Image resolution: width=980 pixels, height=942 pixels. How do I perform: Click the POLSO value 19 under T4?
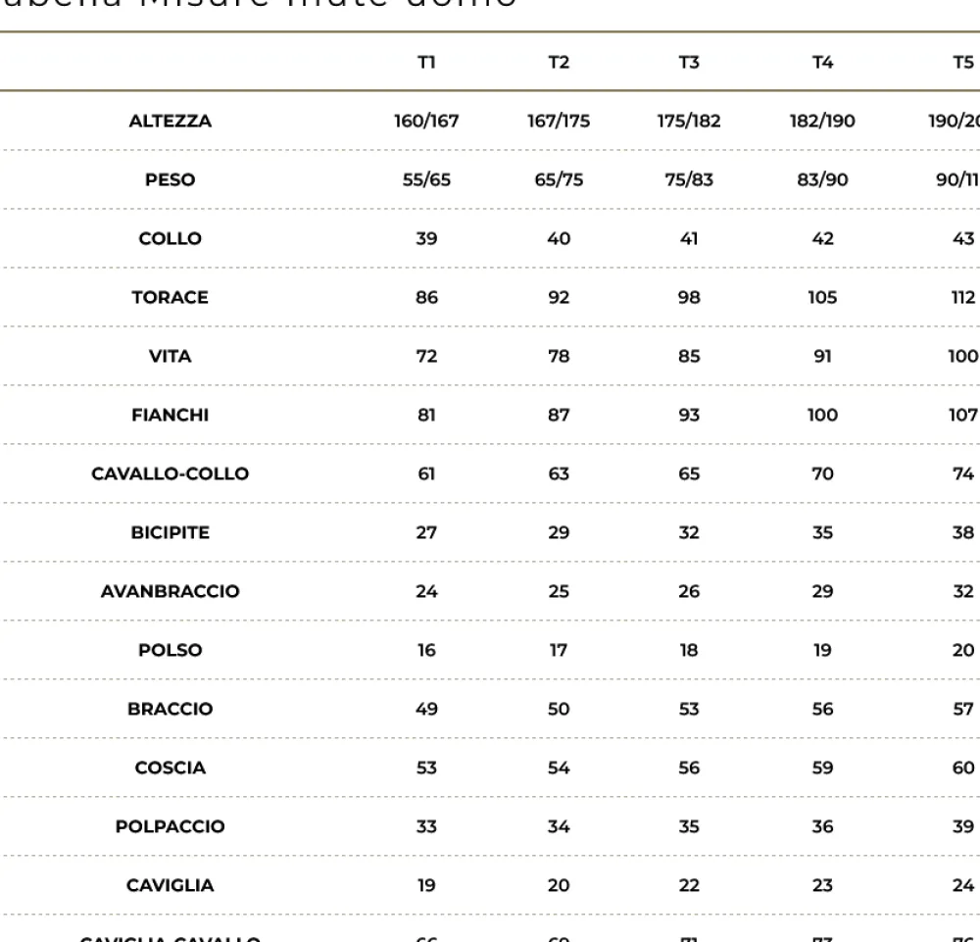822,650
